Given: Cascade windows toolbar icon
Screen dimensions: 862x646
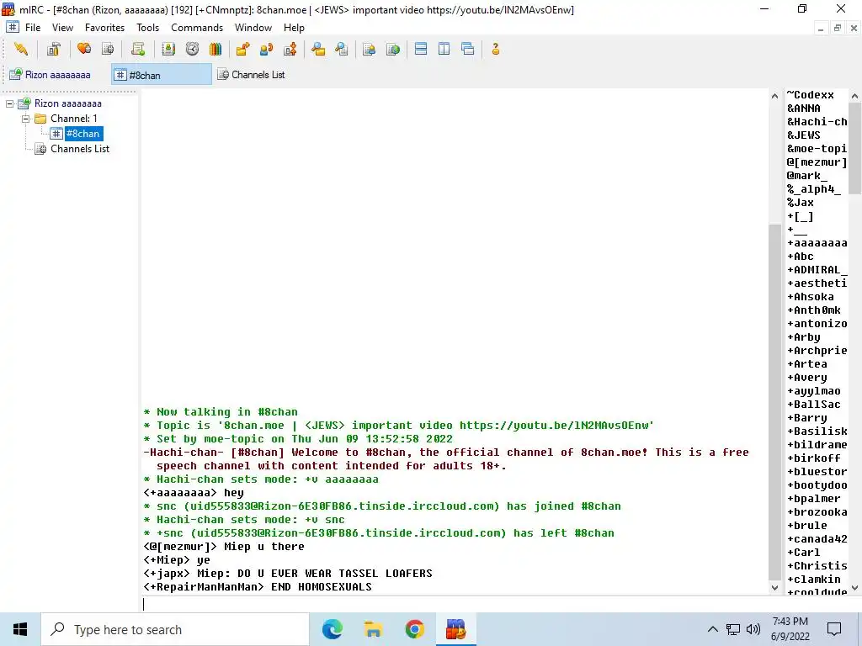Looking at the screenshot, I should pyautogui.click(x=468, y=50).
